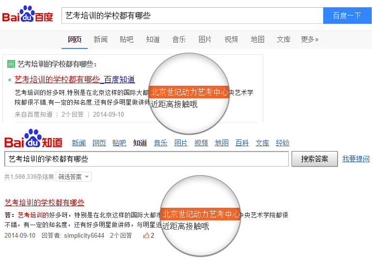372x260 pixels.
Task: Click the 百度一下 search button
Action: coord(347,15)
